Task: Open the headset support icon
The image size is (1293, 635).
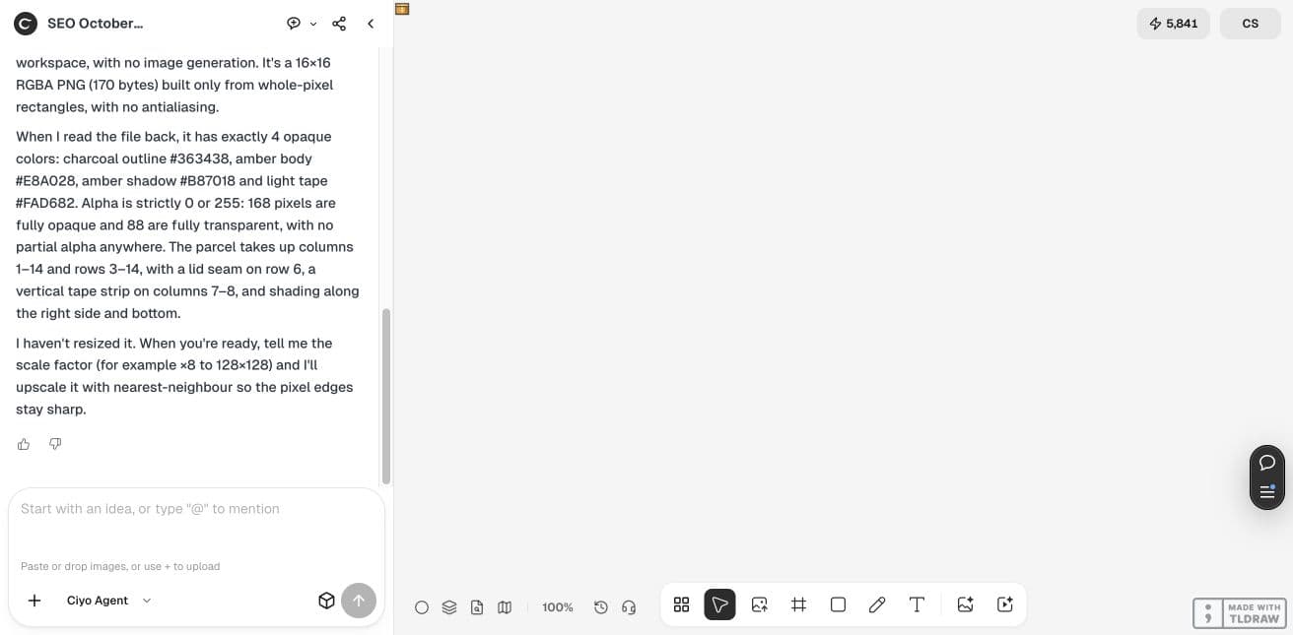Action: [629, 607]
